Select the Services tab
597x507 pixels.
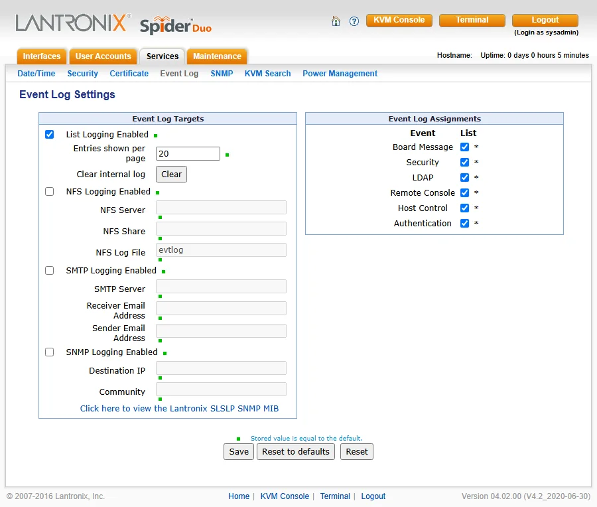(163, 56)
